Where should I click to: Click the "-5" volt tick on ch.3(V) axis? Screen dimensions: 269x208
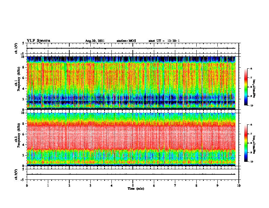(x=22, y=180)
